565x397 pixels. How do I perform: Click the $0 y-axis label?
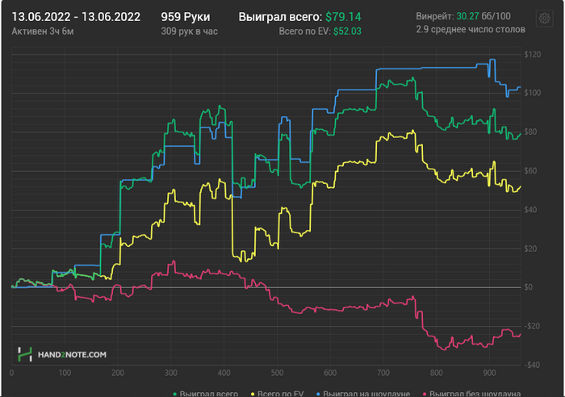528,287
